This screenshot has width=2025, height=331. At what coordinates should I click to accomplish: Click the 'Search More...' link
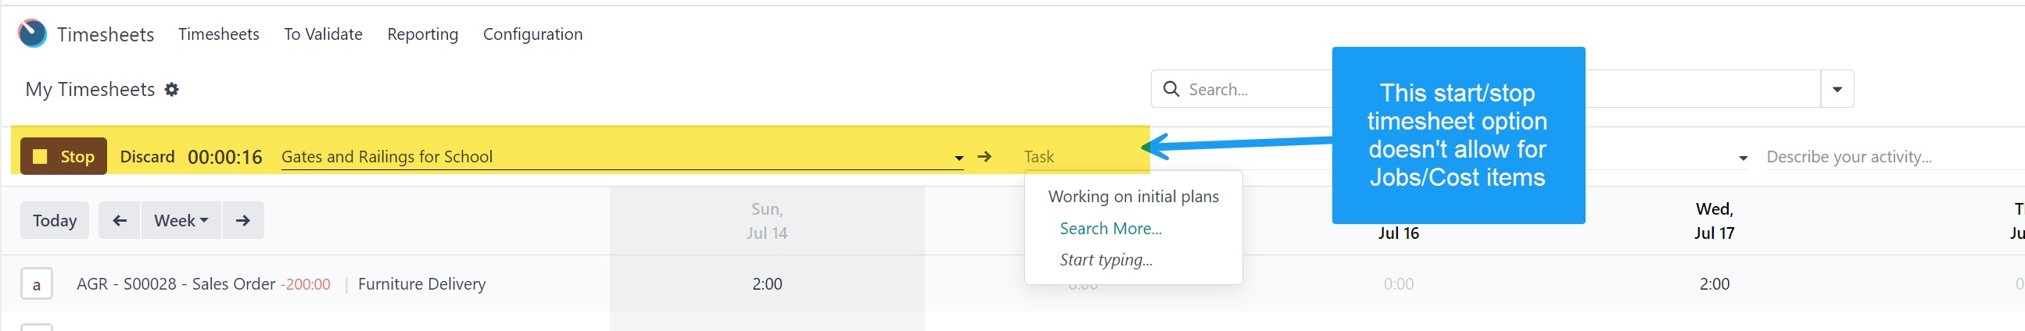click(x=1110, y=228)
